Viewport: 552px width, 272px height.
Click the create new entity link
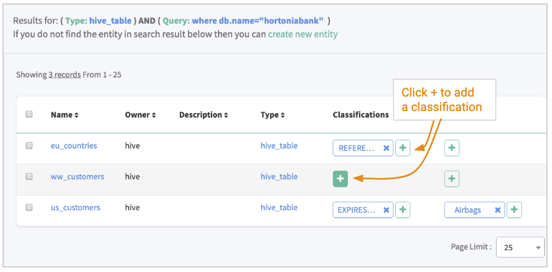point(302,34)
